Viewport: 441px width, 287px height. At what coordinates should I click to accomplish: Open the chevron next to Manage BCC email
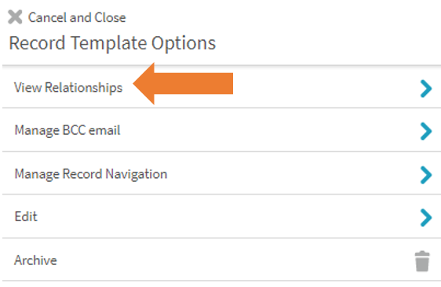426,131
